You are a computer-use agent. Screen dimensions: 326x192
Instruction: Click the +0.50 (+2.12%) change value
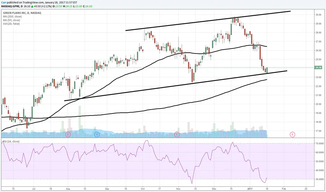(43, 6)
